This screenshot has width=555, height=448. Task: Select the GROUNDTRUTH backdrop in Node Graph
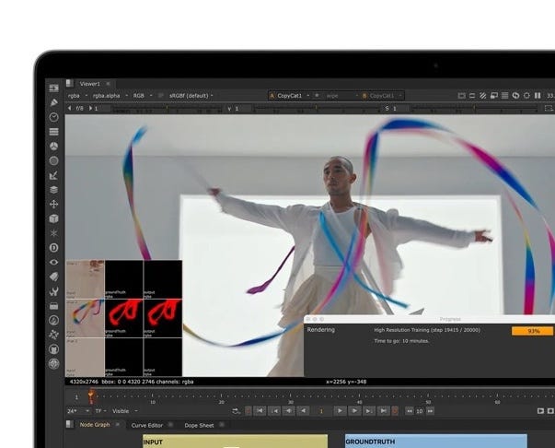435,442
